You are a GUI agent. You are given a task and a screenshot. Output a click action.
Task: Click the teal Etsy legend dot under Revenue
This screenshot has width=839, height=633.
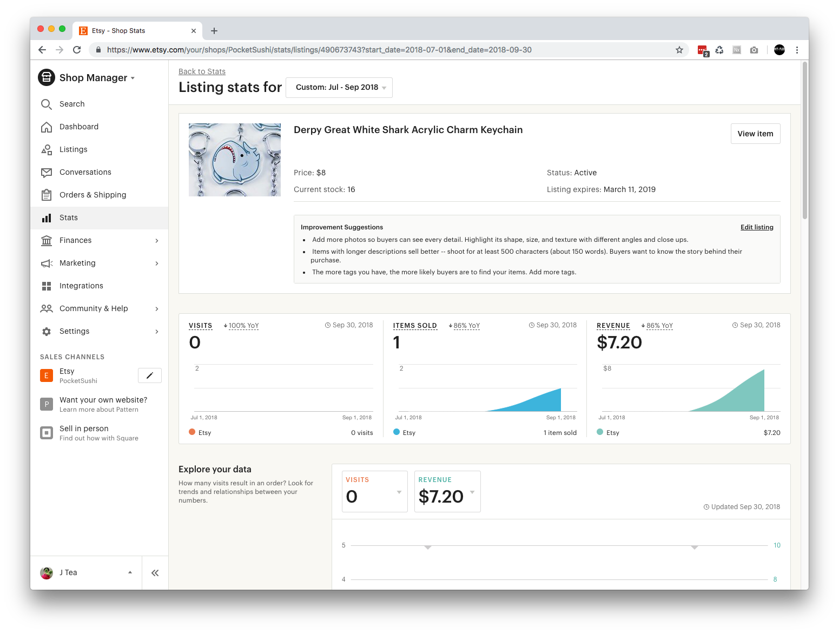click(600, 432)
